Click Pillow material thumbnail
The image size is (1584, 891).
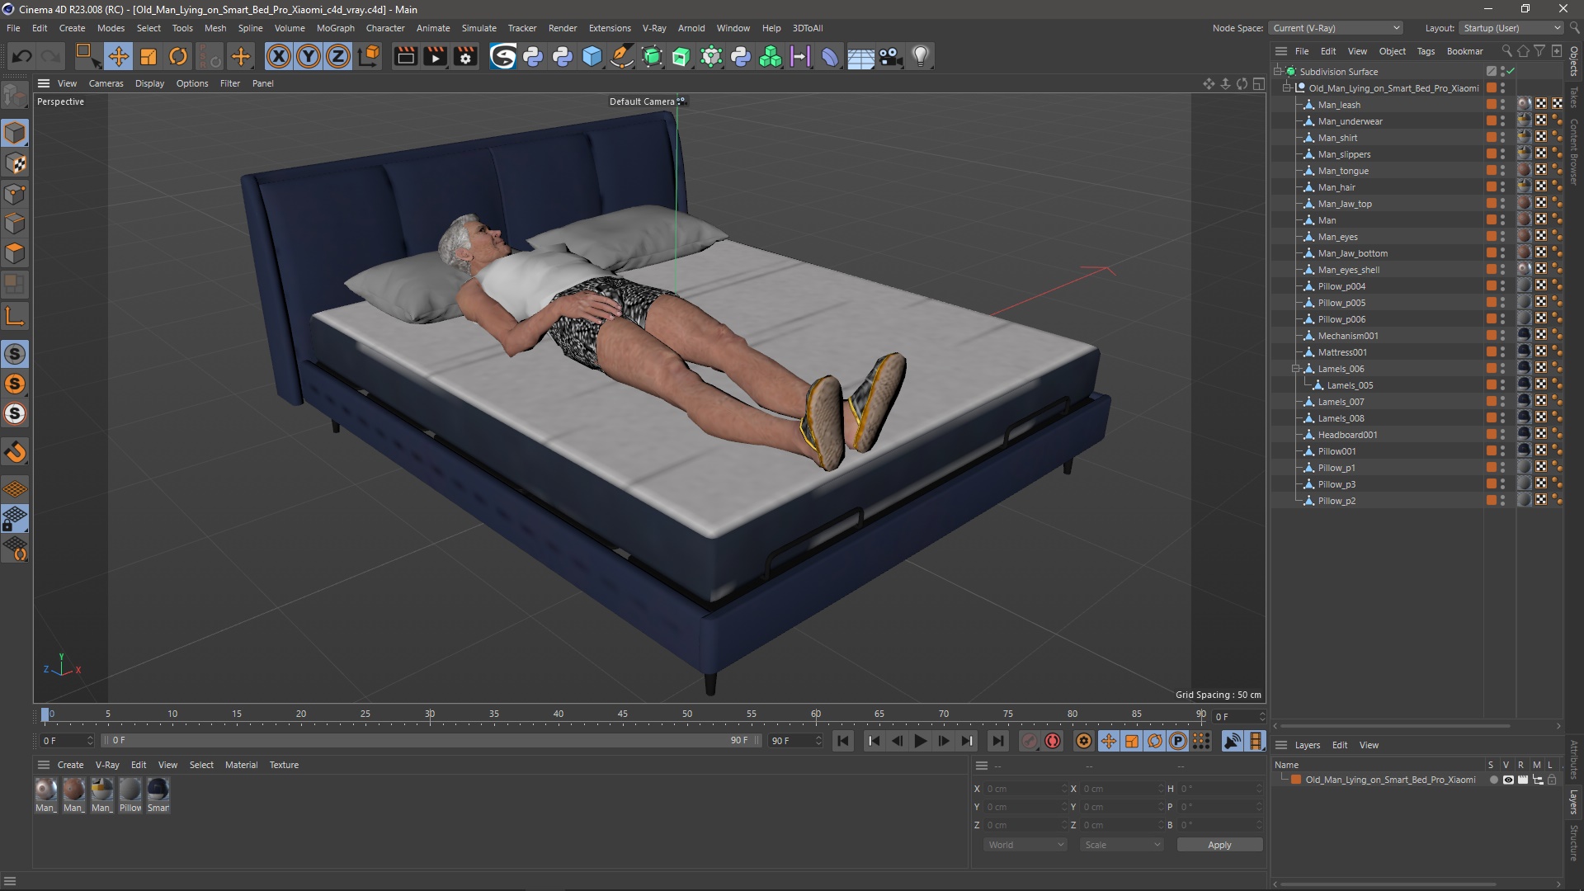point(130,790)
